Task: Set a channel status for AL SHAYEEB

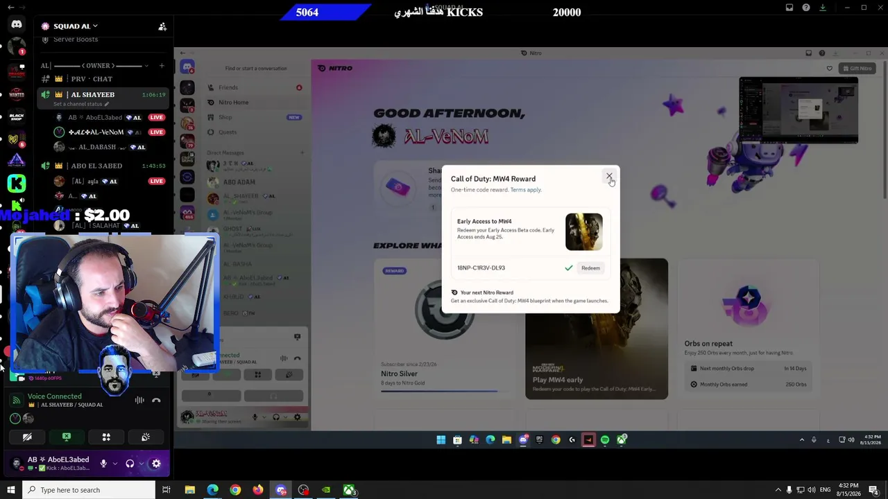Action: click(81, 104)
